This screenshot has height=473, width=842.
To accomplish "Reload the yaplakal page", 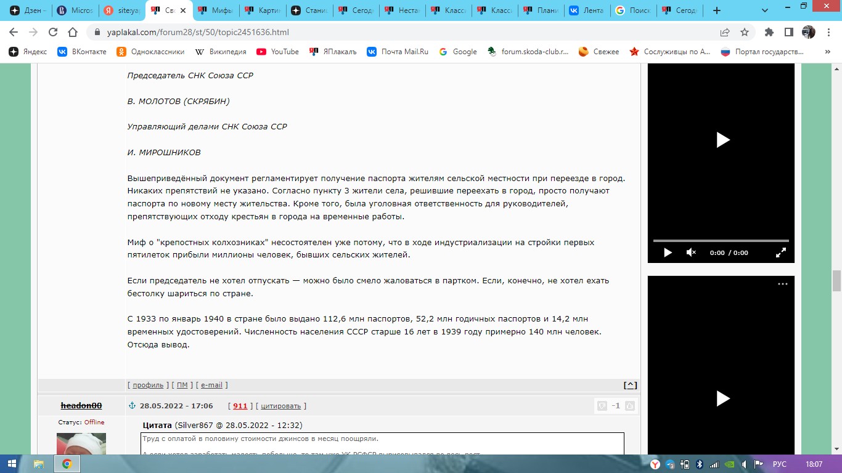I will click(53, 32).
